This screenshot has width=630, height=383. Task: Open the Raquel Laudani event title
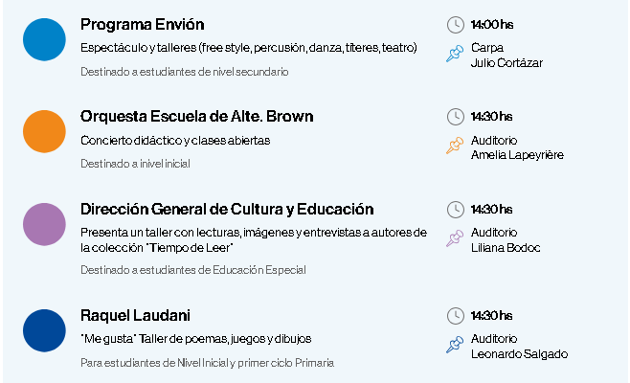point(135,315)
